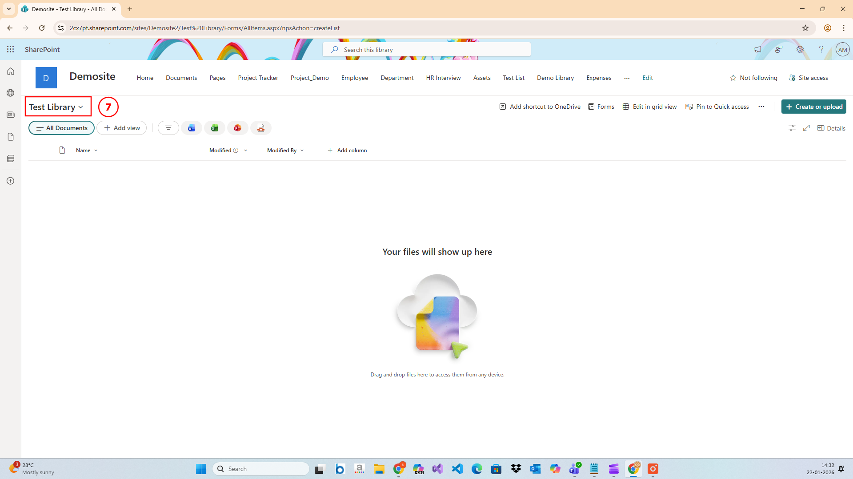Toggle the PowerPoint files filter
The image size is (853, 479).
(238, 128)
